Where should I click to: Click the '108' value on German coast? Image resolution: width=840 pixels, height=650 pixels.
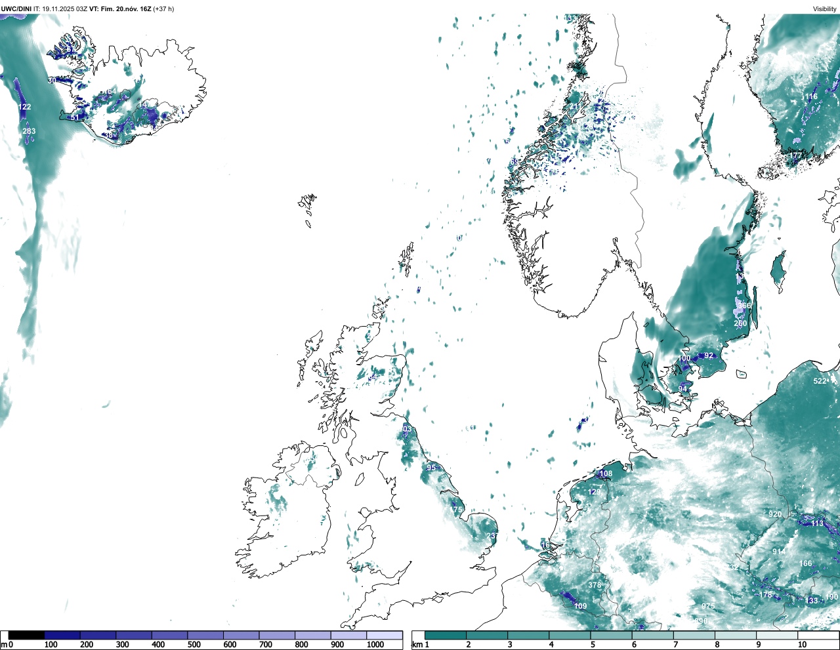(x=606, y=474)
